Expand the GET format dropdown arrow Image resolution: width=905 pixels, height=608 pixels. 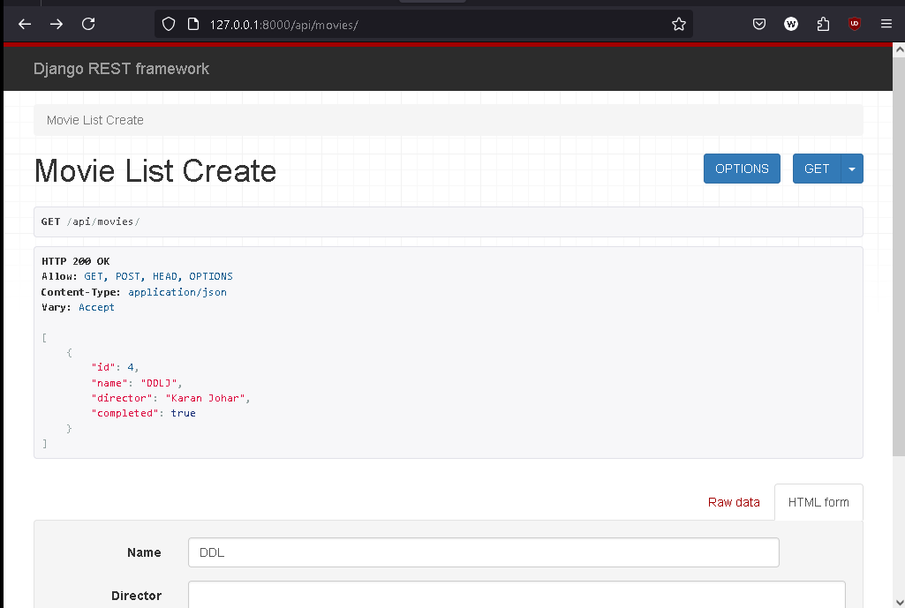(852, 169)
